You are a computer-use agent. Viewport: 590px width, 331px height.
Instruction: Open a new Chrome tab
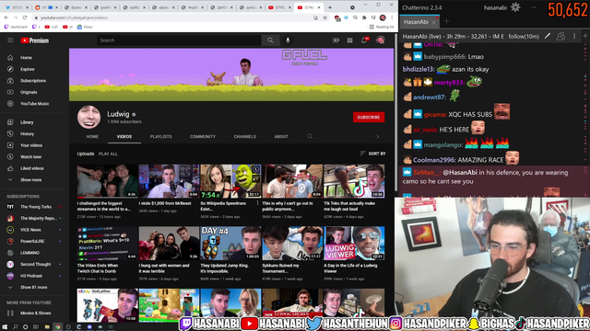(x=330, y=7)
